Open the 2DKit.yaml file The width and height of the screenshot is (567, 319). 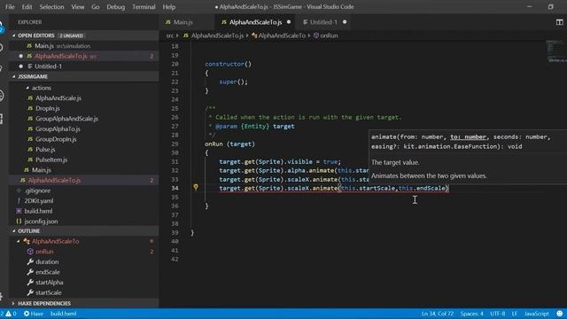click(x=39, y=200)
